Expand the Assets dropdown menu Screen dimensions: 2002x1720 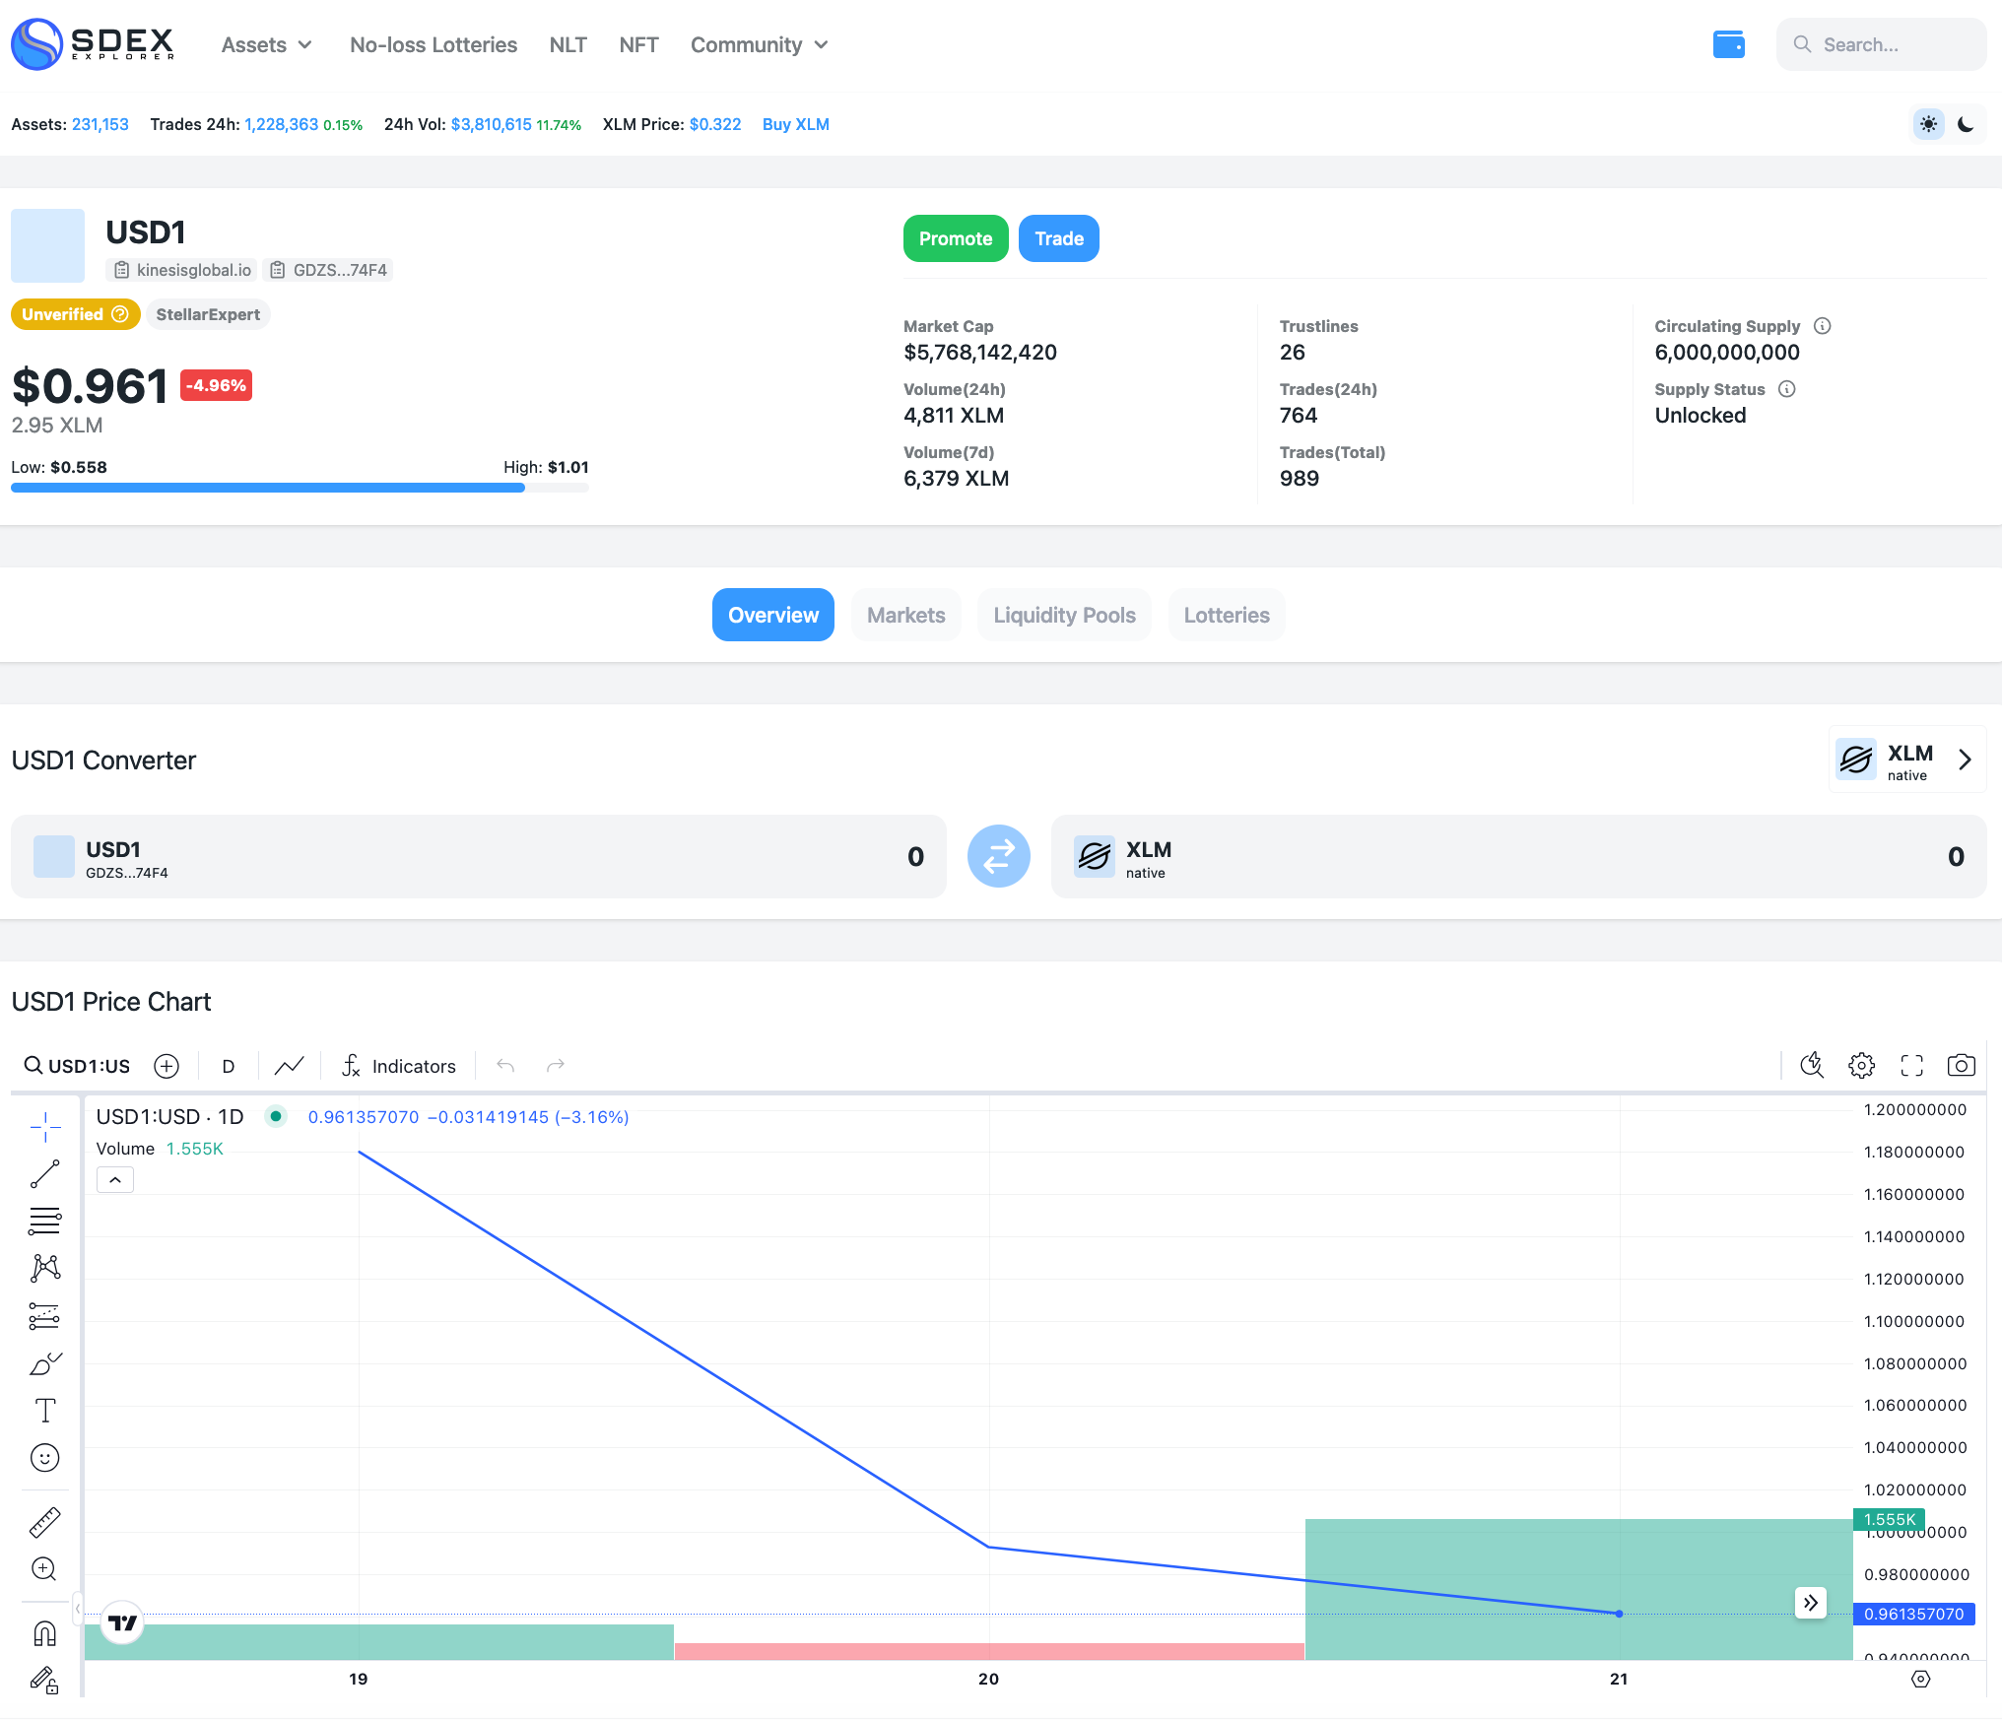[x=266, y=44]
